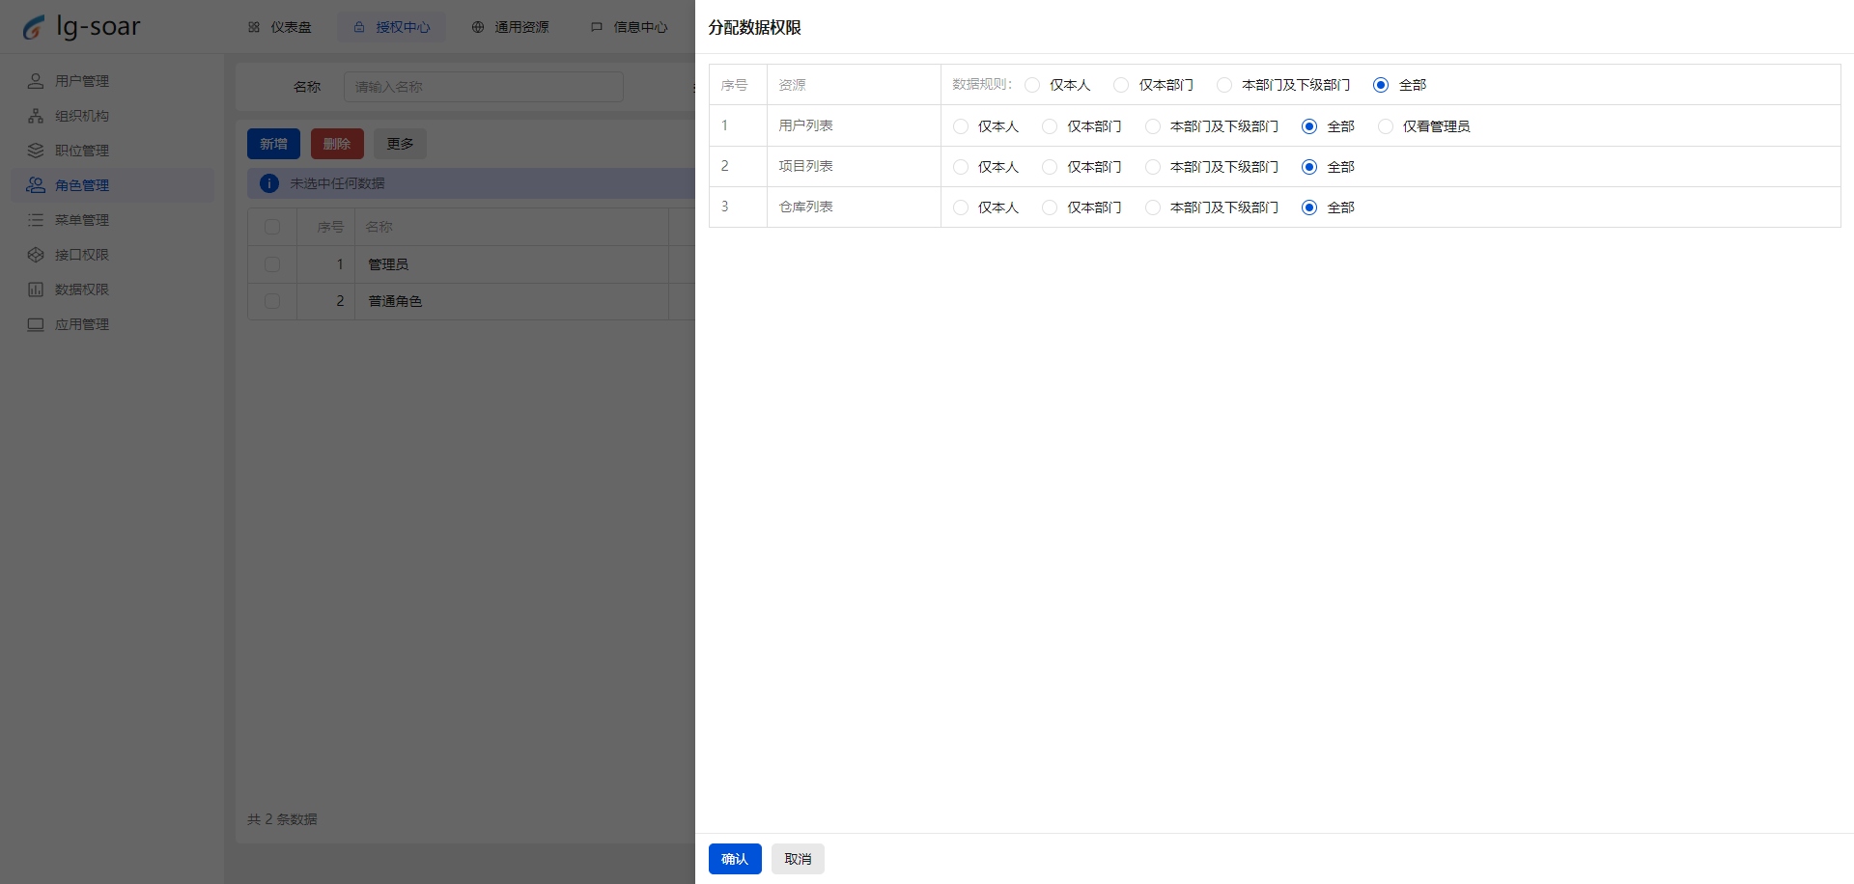Tick the checkbox for the 管理员 row

click(272, 264)
